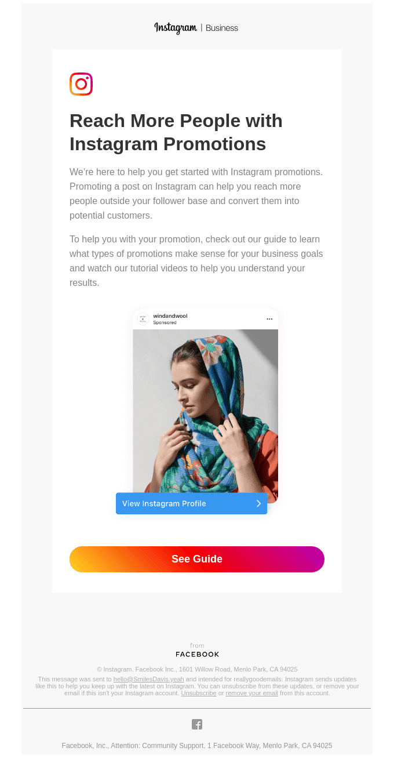Image resolution: width=394 pixels, height=773 pixels.
Task: Click the Unsubscribe link
Action: pyautogui.click(x=199, y=693)
